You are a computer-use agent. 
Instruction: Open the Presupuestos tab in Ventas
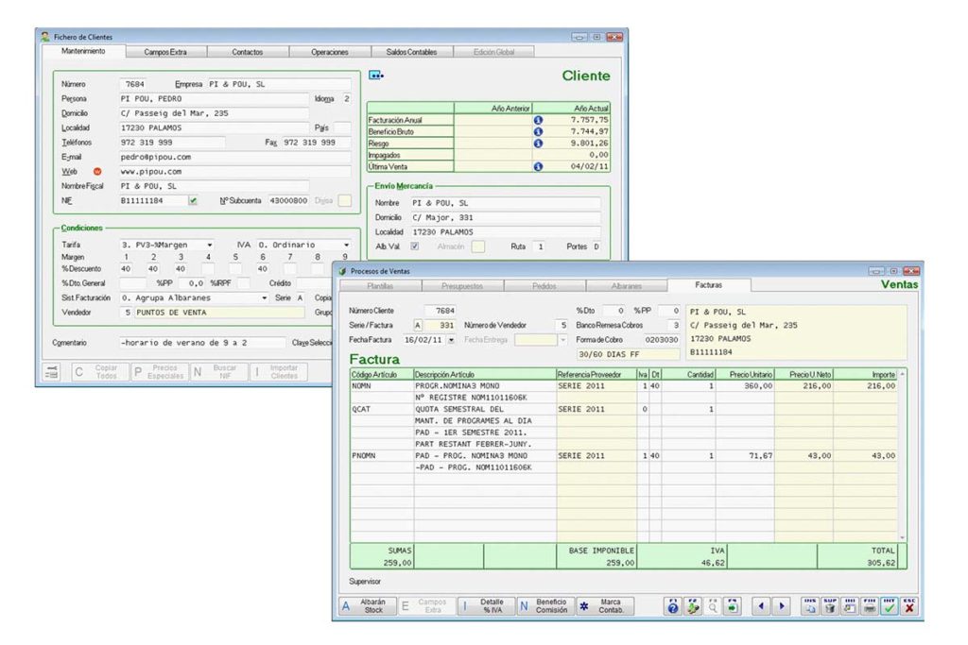pos(462,286)
